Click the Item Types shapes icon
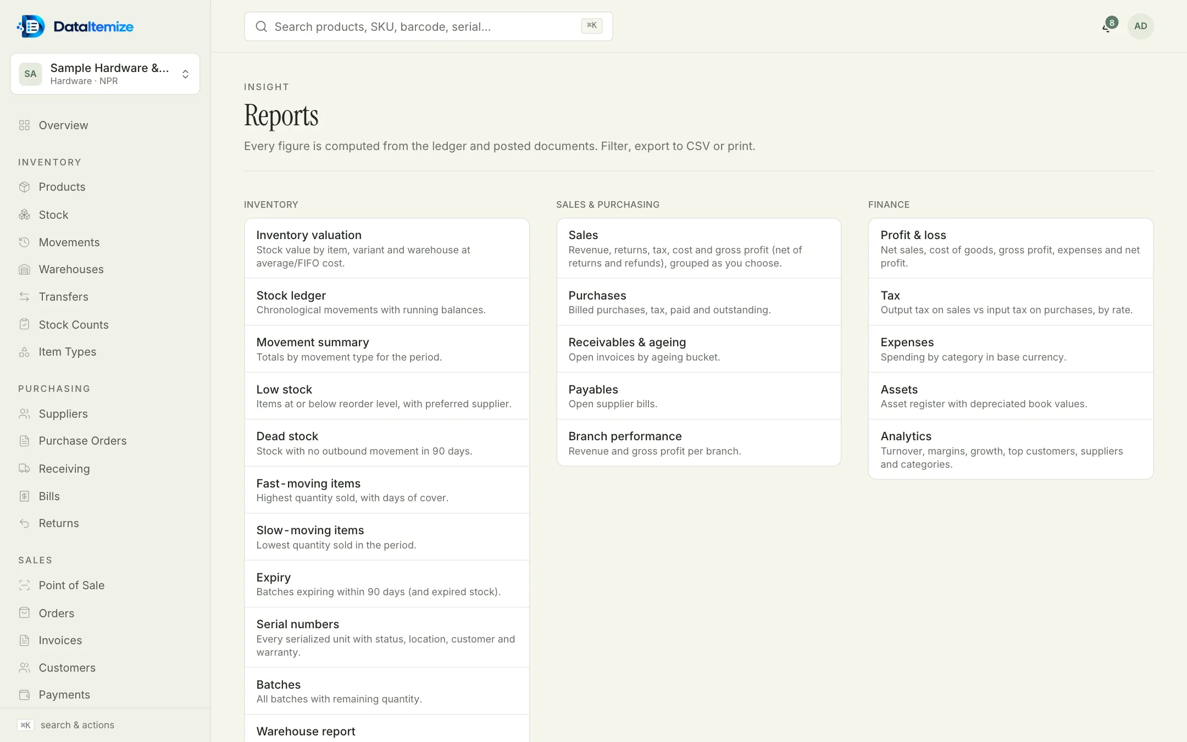Image resolution: width=1187 pixels, height=742 pixels. click(x=24, y=352)
